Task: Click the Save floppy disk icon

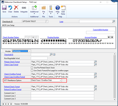Action: pyautogui.click(x=4, y=8)
